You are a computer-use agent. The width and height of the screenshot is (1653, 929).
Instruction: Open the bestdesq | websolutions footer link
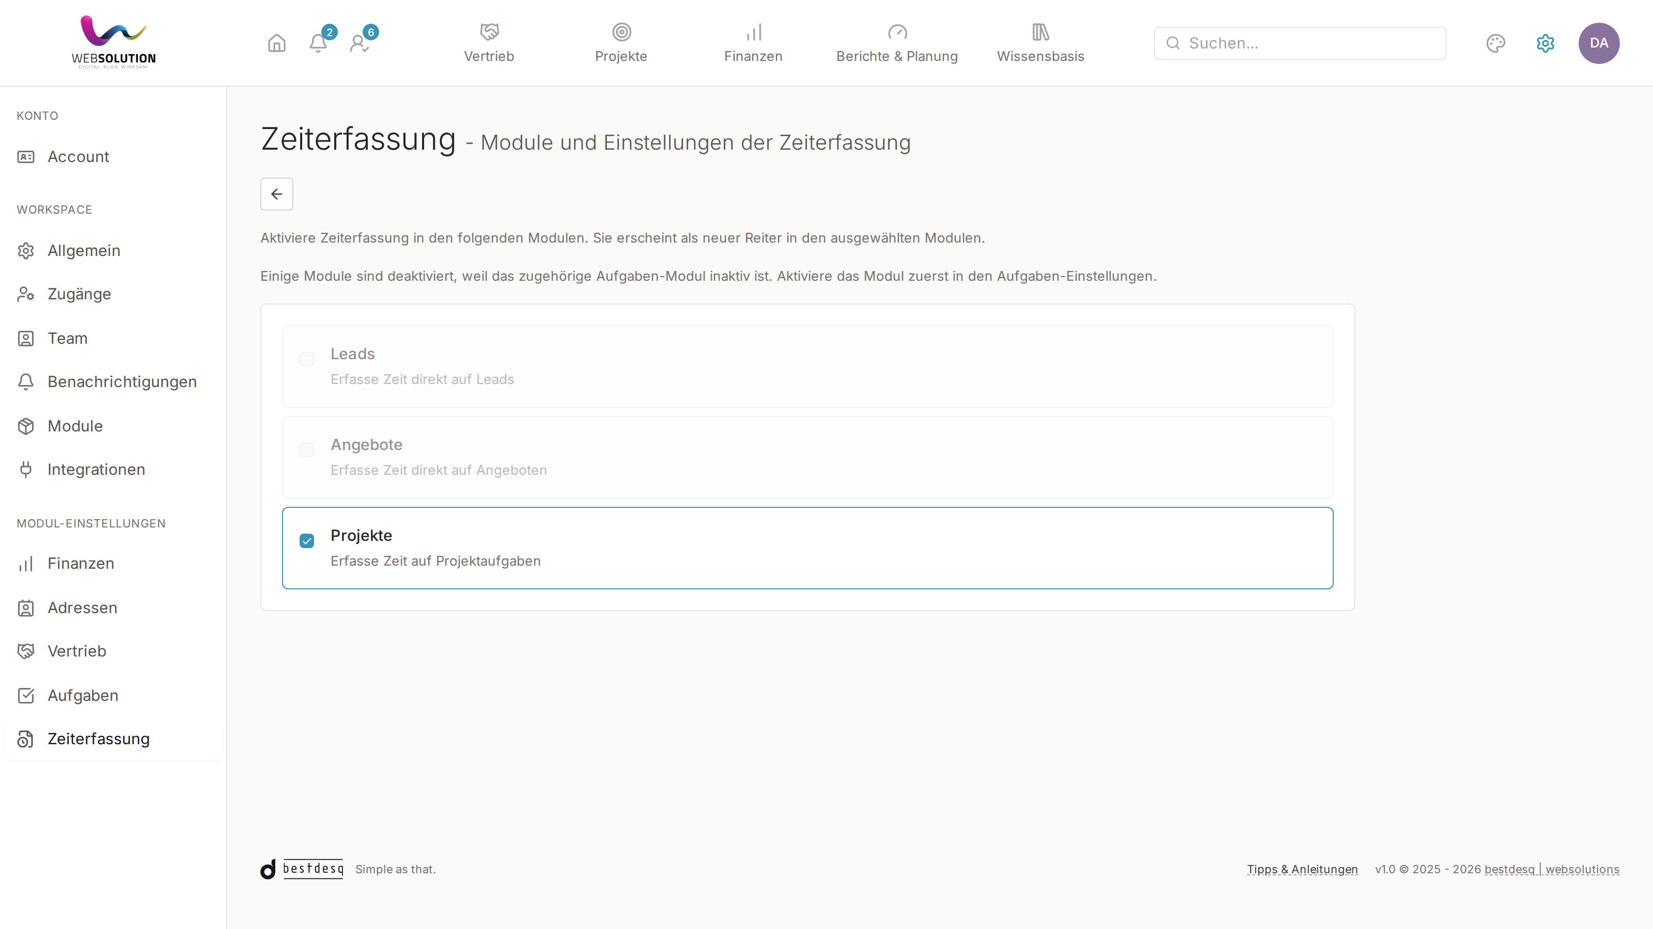coord(1552,869)
